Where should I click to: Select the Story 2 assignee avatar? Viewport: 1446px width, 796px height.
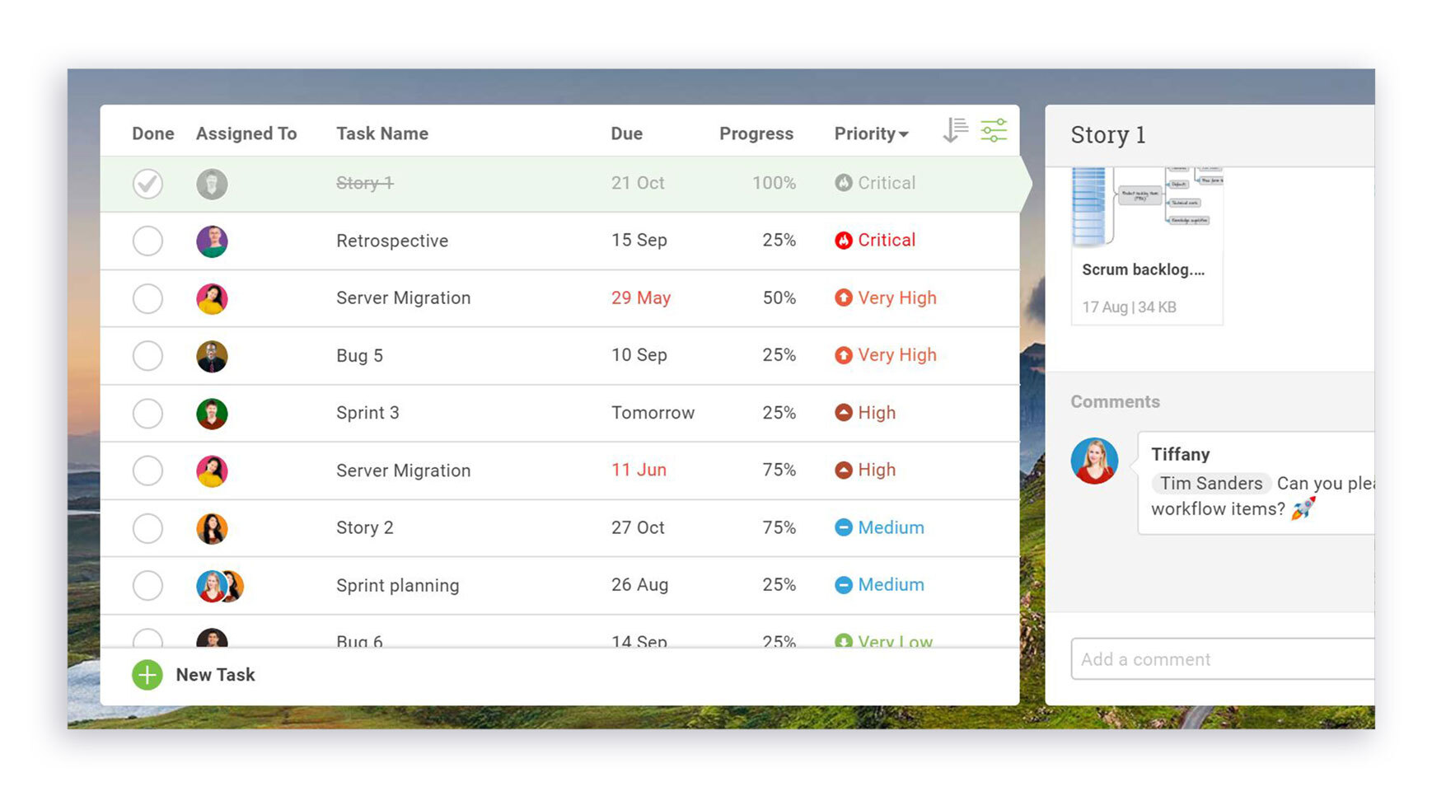[212, 529]
